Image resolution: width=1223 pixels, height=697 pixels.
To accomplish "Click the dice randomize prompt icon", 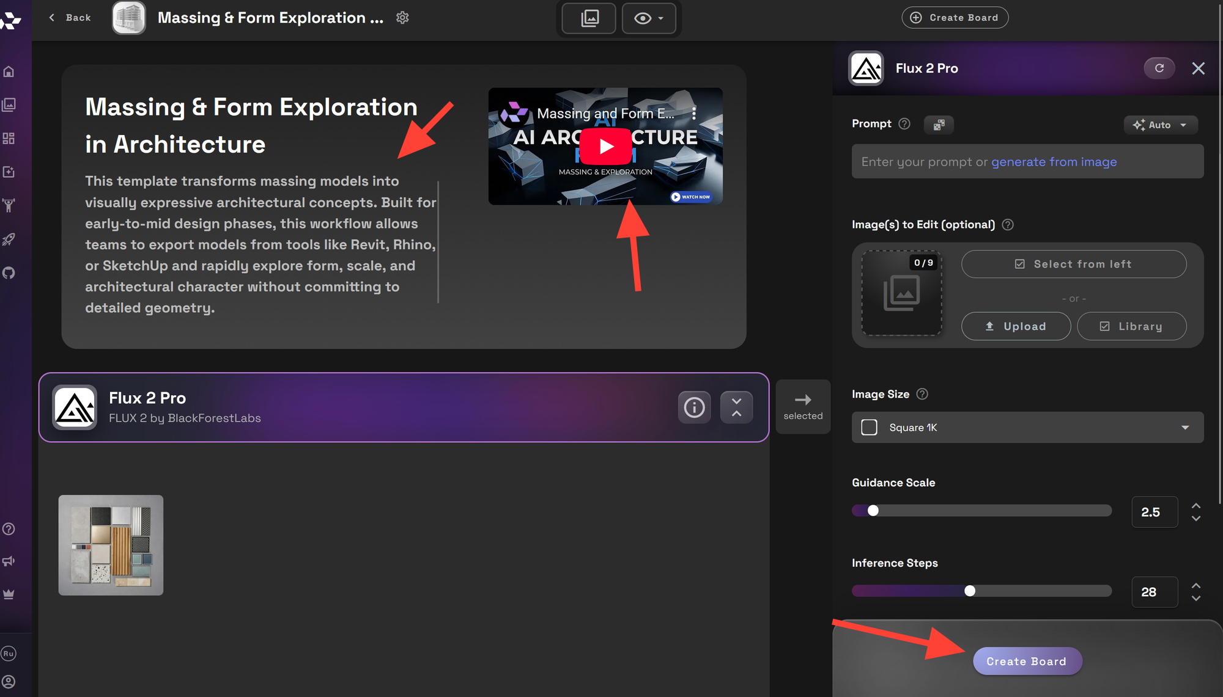I will tap(939, 125).
